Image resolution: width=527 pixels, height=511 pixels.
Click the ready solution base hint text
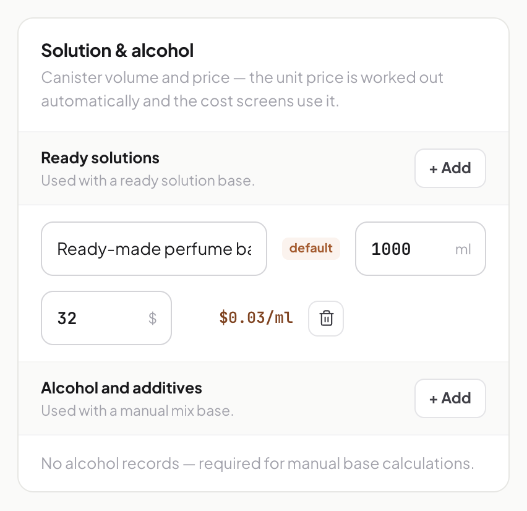(x=148, y=181)
